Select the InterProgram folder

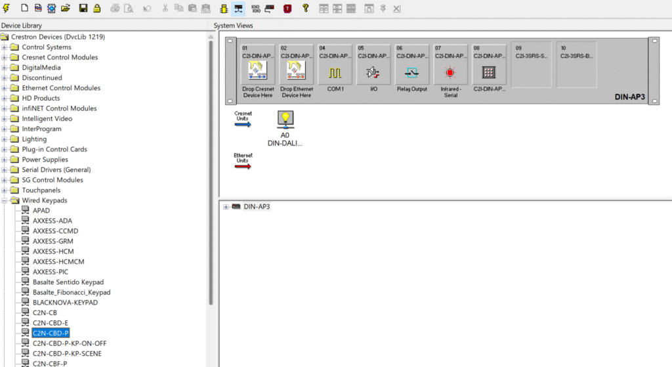point(41,129)
